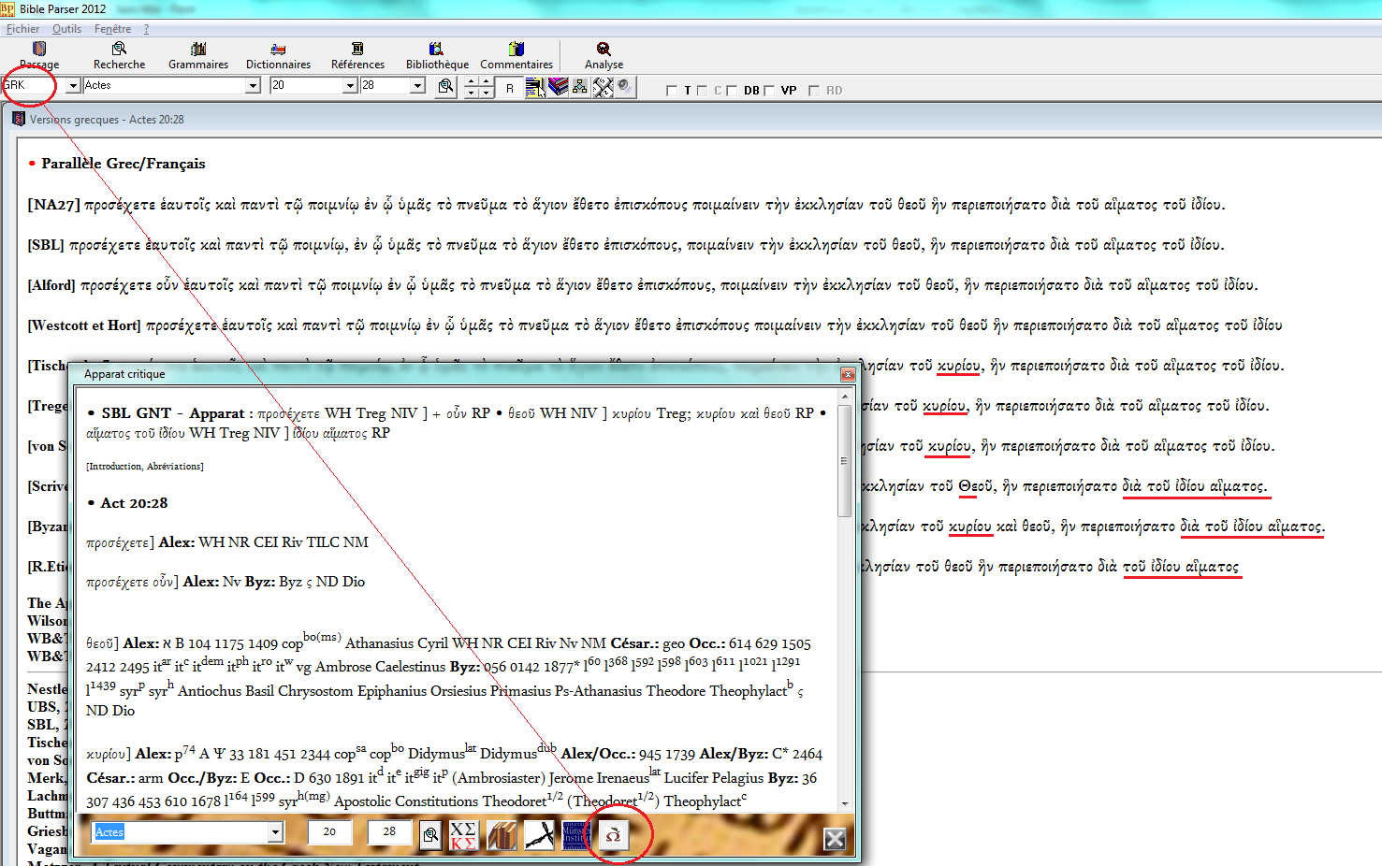Click the crossed tools icon in navigation bar
This screenshot has height=866, width=1382.
pyautogui.click(x=604, y=87)
